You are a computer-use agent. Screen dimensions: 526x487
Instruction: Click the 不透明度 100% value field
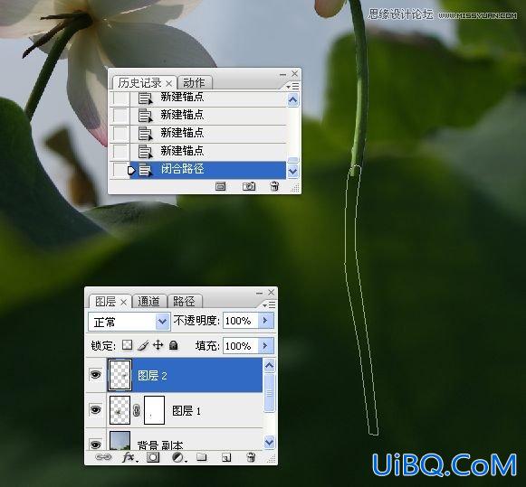240,321
